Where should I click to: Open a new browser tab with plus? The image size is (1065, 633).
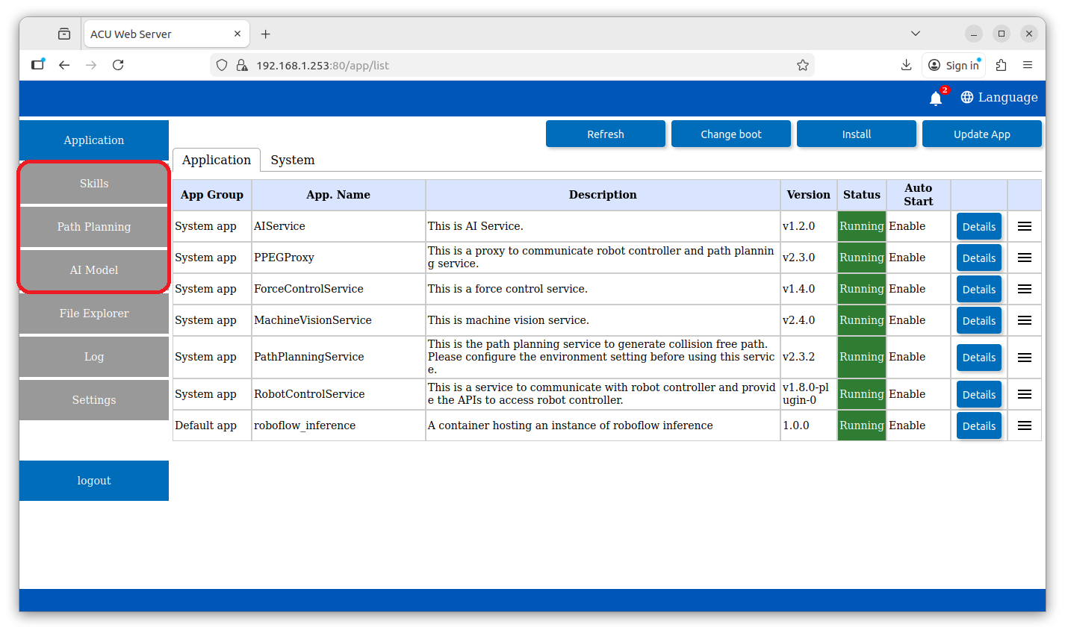(265, 34)
